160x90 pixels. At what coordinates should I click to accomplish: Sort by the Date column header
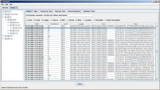click(x=37, y=24)
